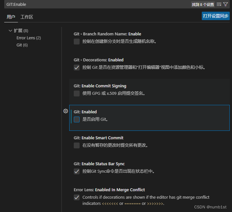
Task: Click description 使用 GPG 或 x.509 启用提交签名。
Action: [x=114, y=94]
